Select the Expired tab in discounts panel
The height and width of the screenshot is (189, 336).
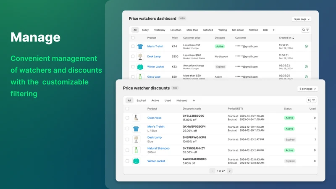coord(141,100)
